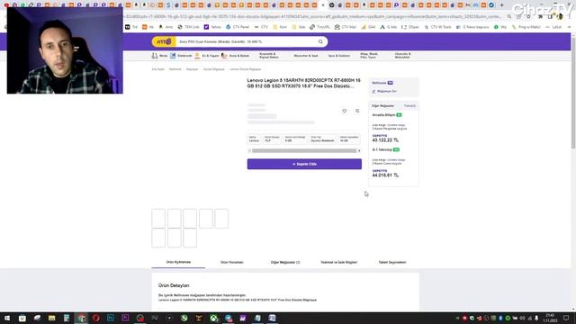
Task: Open the TEM Link bookmark
Action: click(x=188, y=27)
